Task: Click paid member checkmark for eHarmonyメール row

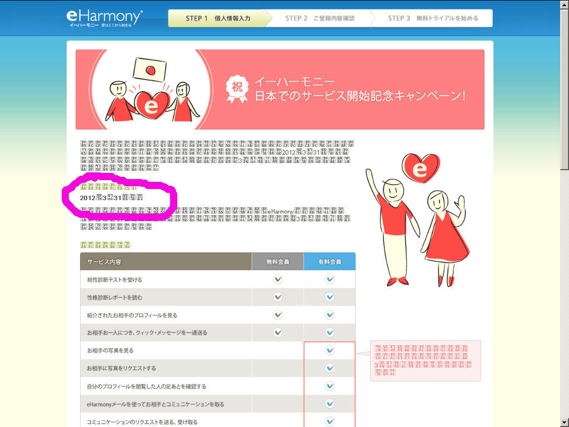Action: pyautogui.click(x=330, y=404)
